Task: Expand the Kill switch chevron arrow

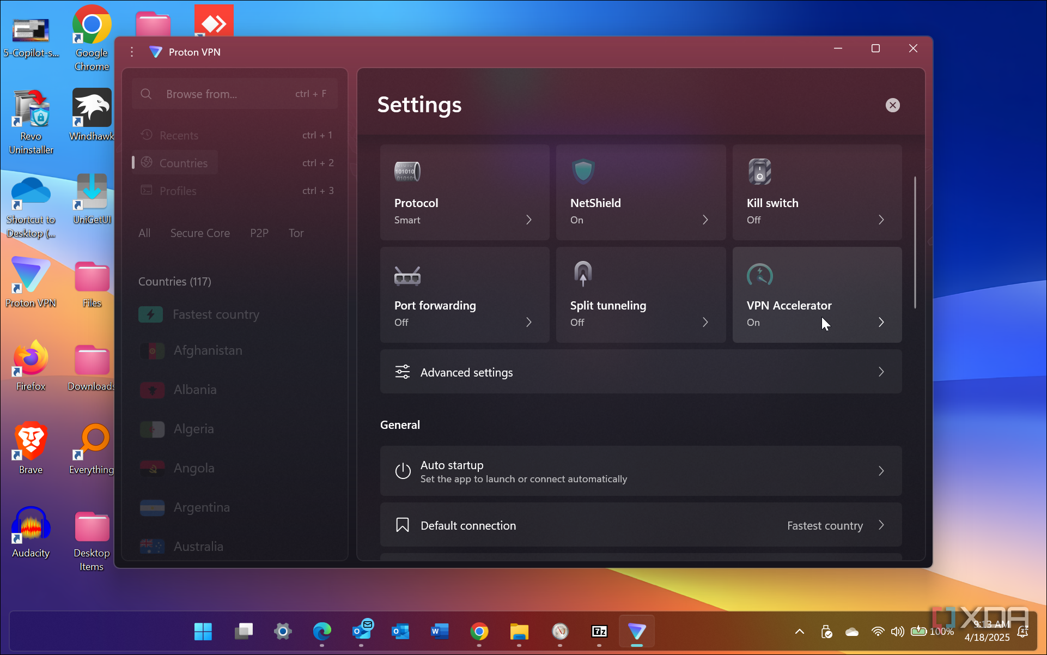Action: point(881,220)
